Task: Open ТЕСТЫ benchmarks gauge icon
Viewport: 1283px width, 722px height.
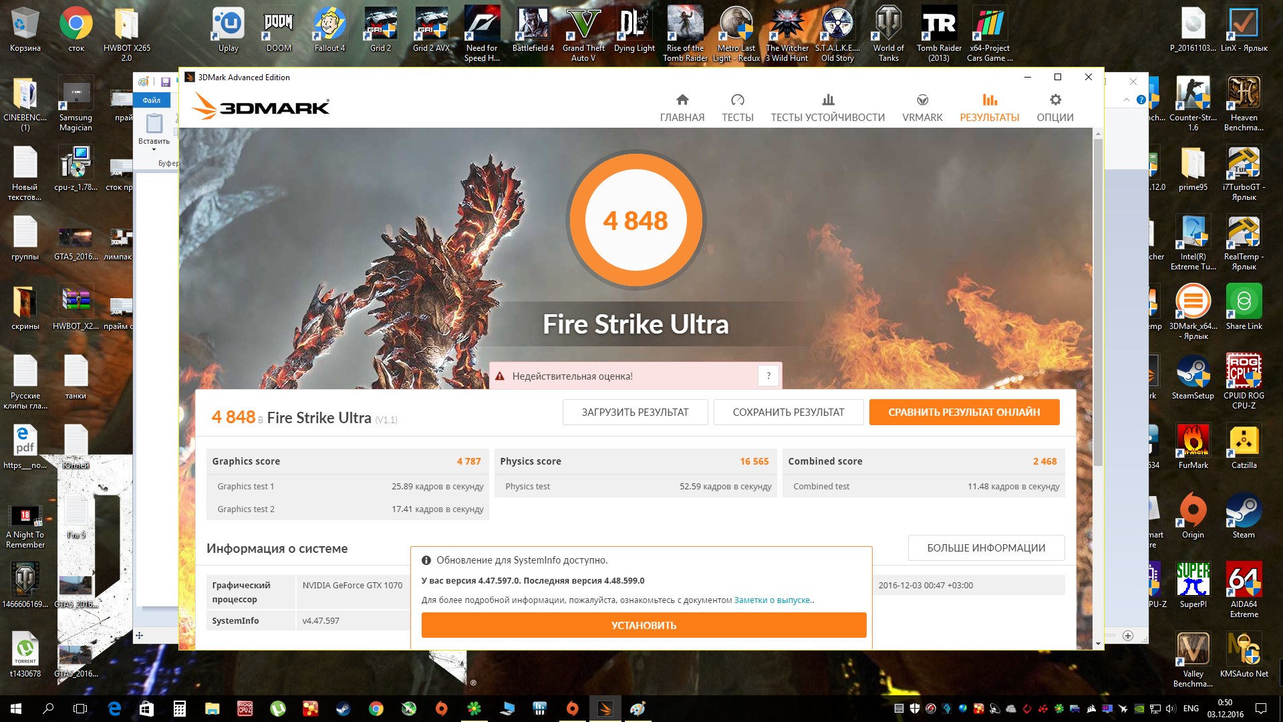Action: (737, 100)
